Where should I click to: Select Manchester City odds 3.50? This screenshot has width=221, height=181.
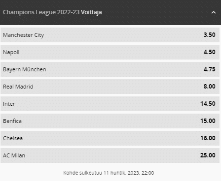(x=209, y=35)
